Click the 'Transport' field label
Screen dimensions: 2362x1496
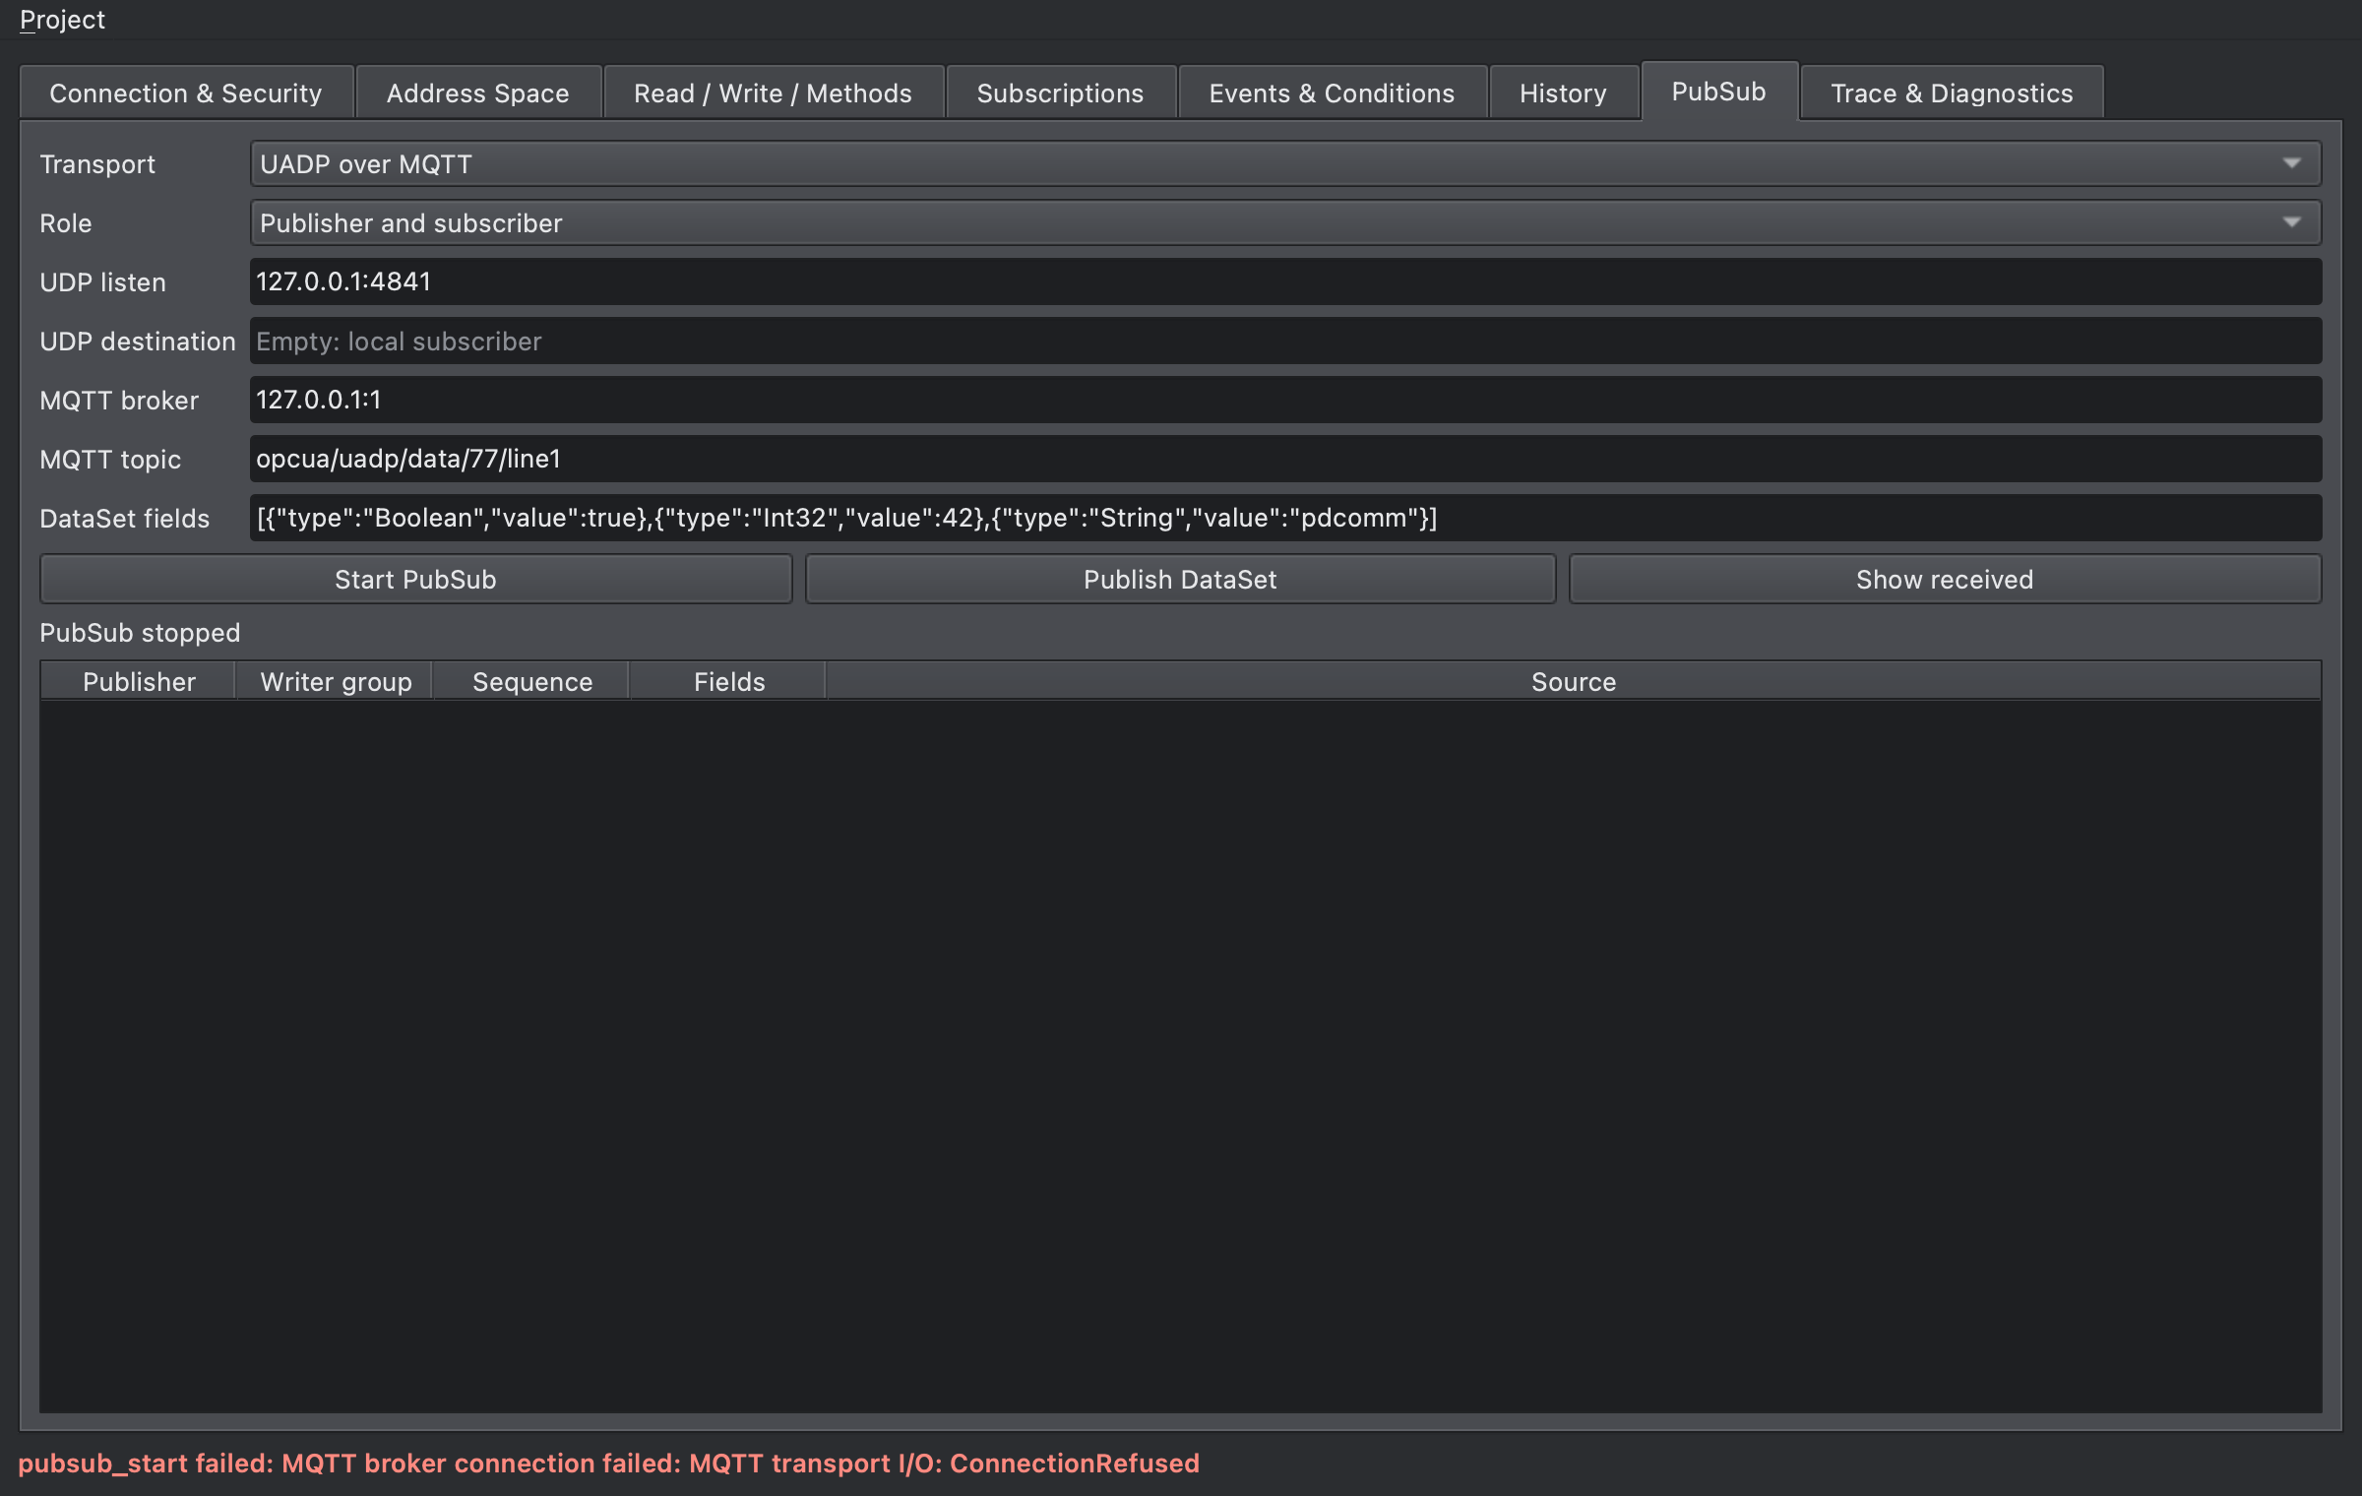(97, 164)
